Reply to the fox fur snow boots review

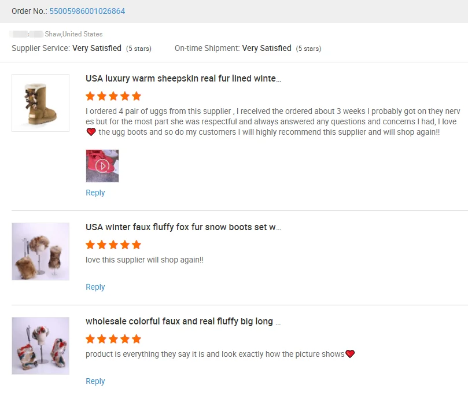pyautogui.click(x=95, y=287)
